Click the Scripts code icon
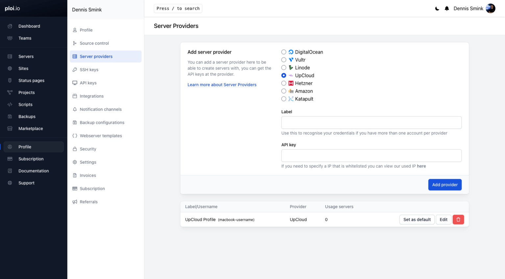The height and width of the screenshot is (279, 505). pos(10,105)
